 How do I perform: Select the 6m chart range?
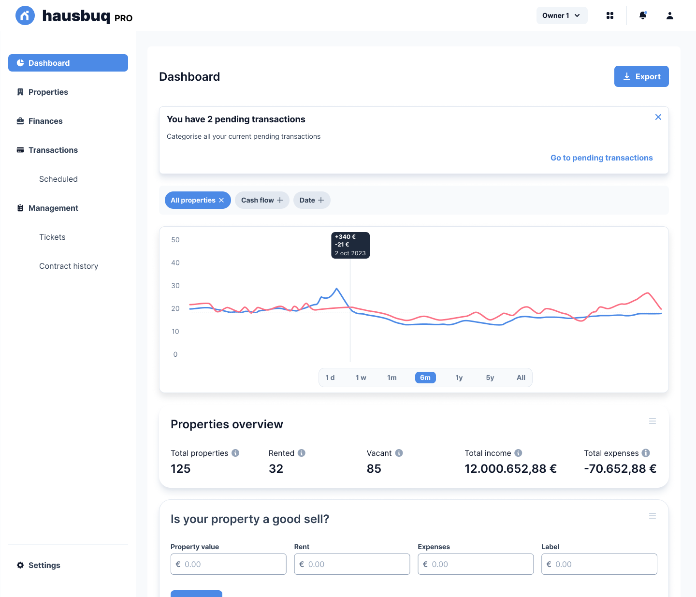coord(425,378)
